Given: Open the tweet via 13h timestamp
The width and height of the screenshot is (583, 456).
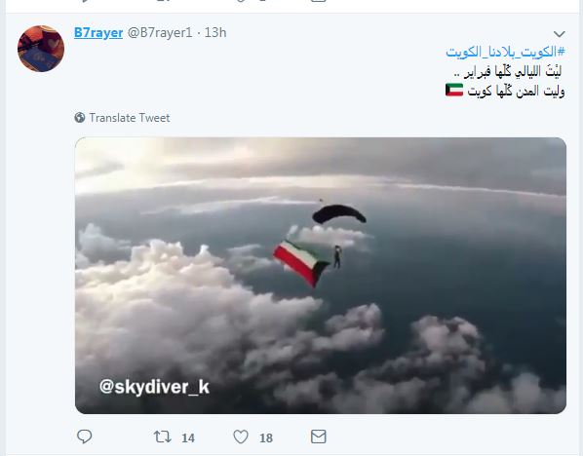Looking at the screenshot, I should (x=215, y=33).
